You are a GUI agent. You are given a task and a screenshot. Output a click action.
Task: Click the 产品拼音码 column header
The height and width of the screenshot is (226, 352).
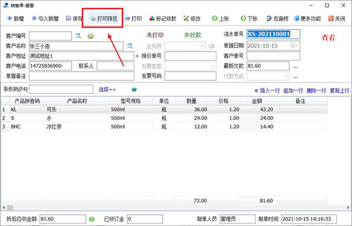28,101
